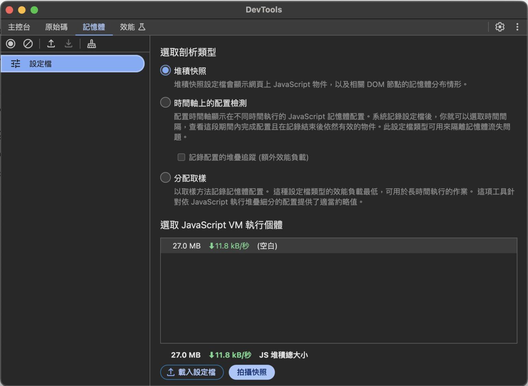Open the 記憶體 tab
Image resolution: width=528 pixels, height=386 pixels.
point(94,27)
